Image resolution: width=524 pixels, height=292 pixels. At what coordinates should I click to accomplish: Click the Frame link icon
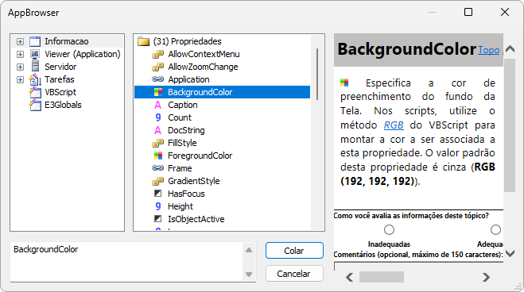point(157,168)
